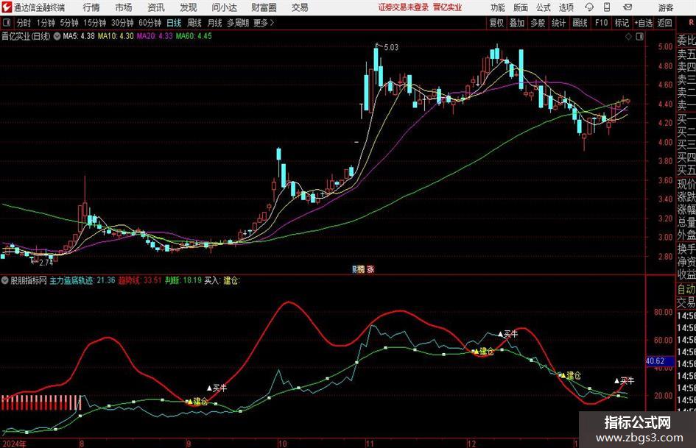Click the 叠加 overlay toolbar button
696x448 pixels.
pos(517,23)
